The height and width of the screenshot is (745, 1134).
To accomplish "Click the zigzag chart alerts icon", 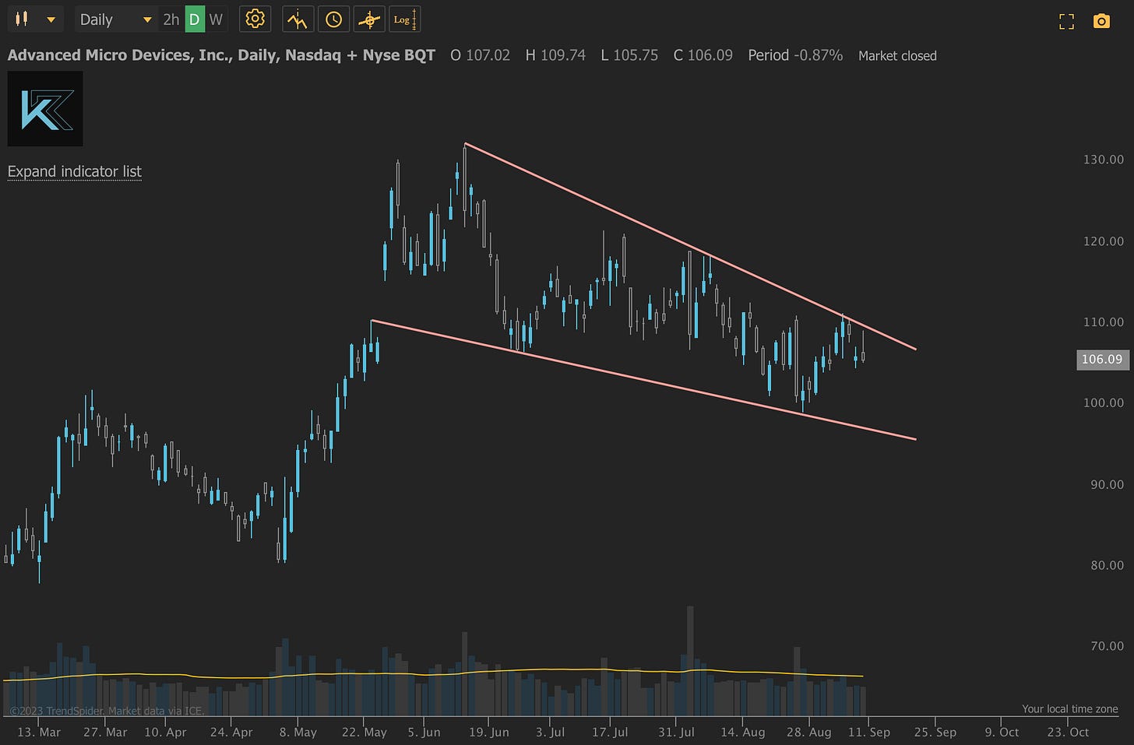I will pos(297,19).
